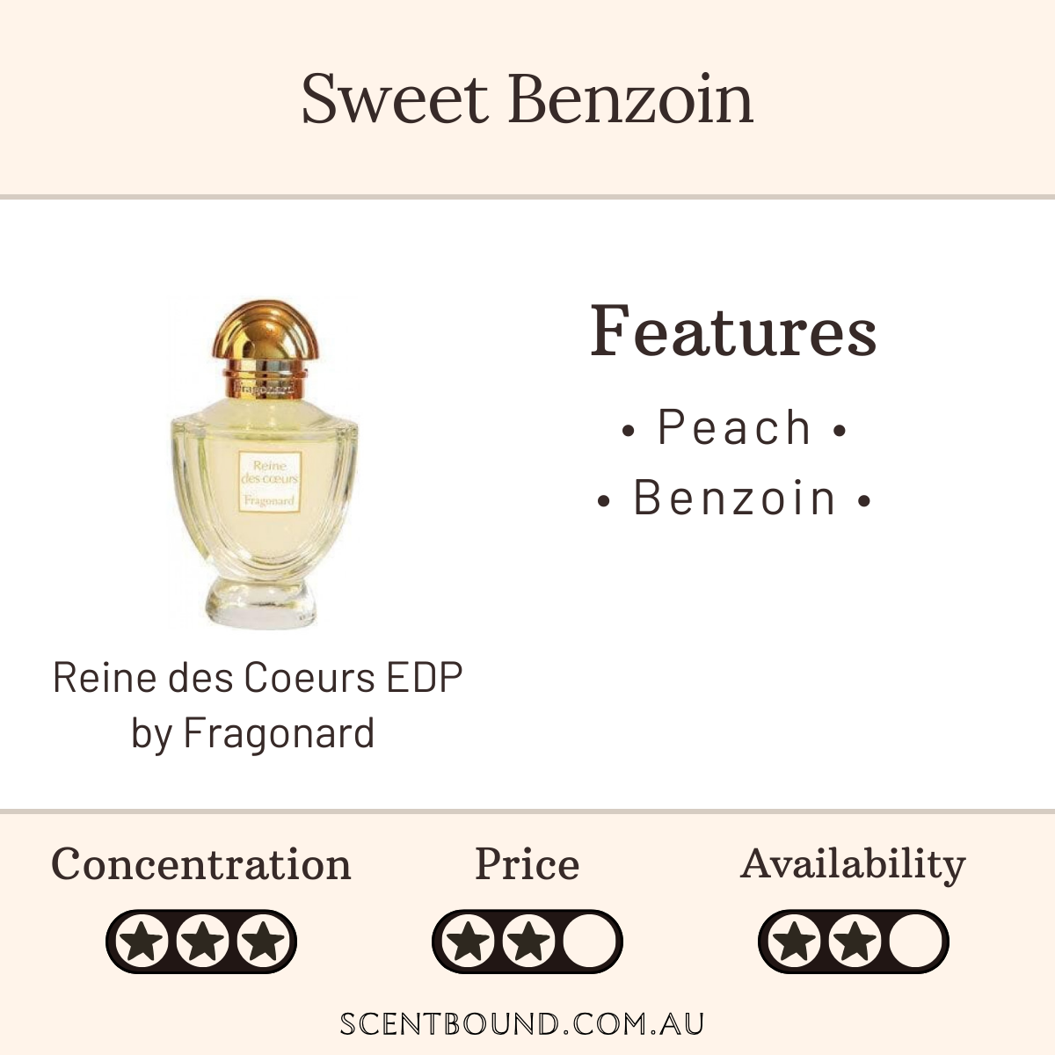
Task: Click the Availability label
Action: [x=854, y=864]
